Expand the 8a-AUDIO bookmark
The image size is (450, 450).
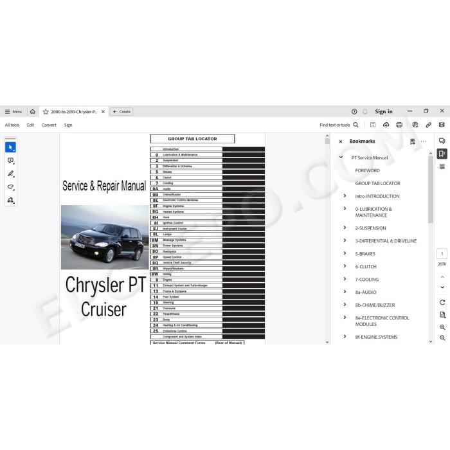click(x=345, y=292)
